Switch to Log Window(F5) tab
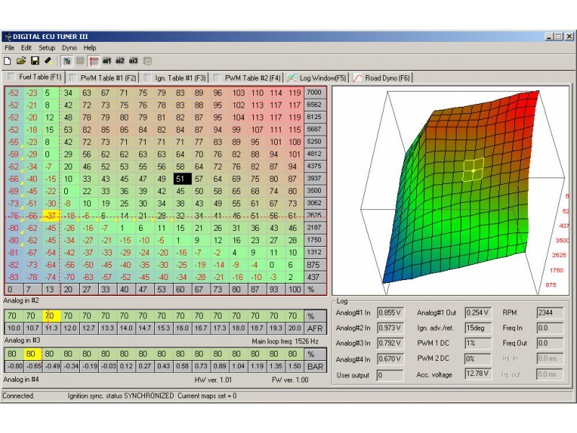Image resolution: width=577 pixels, height=433 pixels. click(317, 78)
